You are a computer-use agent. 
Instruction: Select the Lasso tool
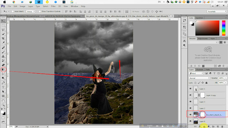click(3, 30)
